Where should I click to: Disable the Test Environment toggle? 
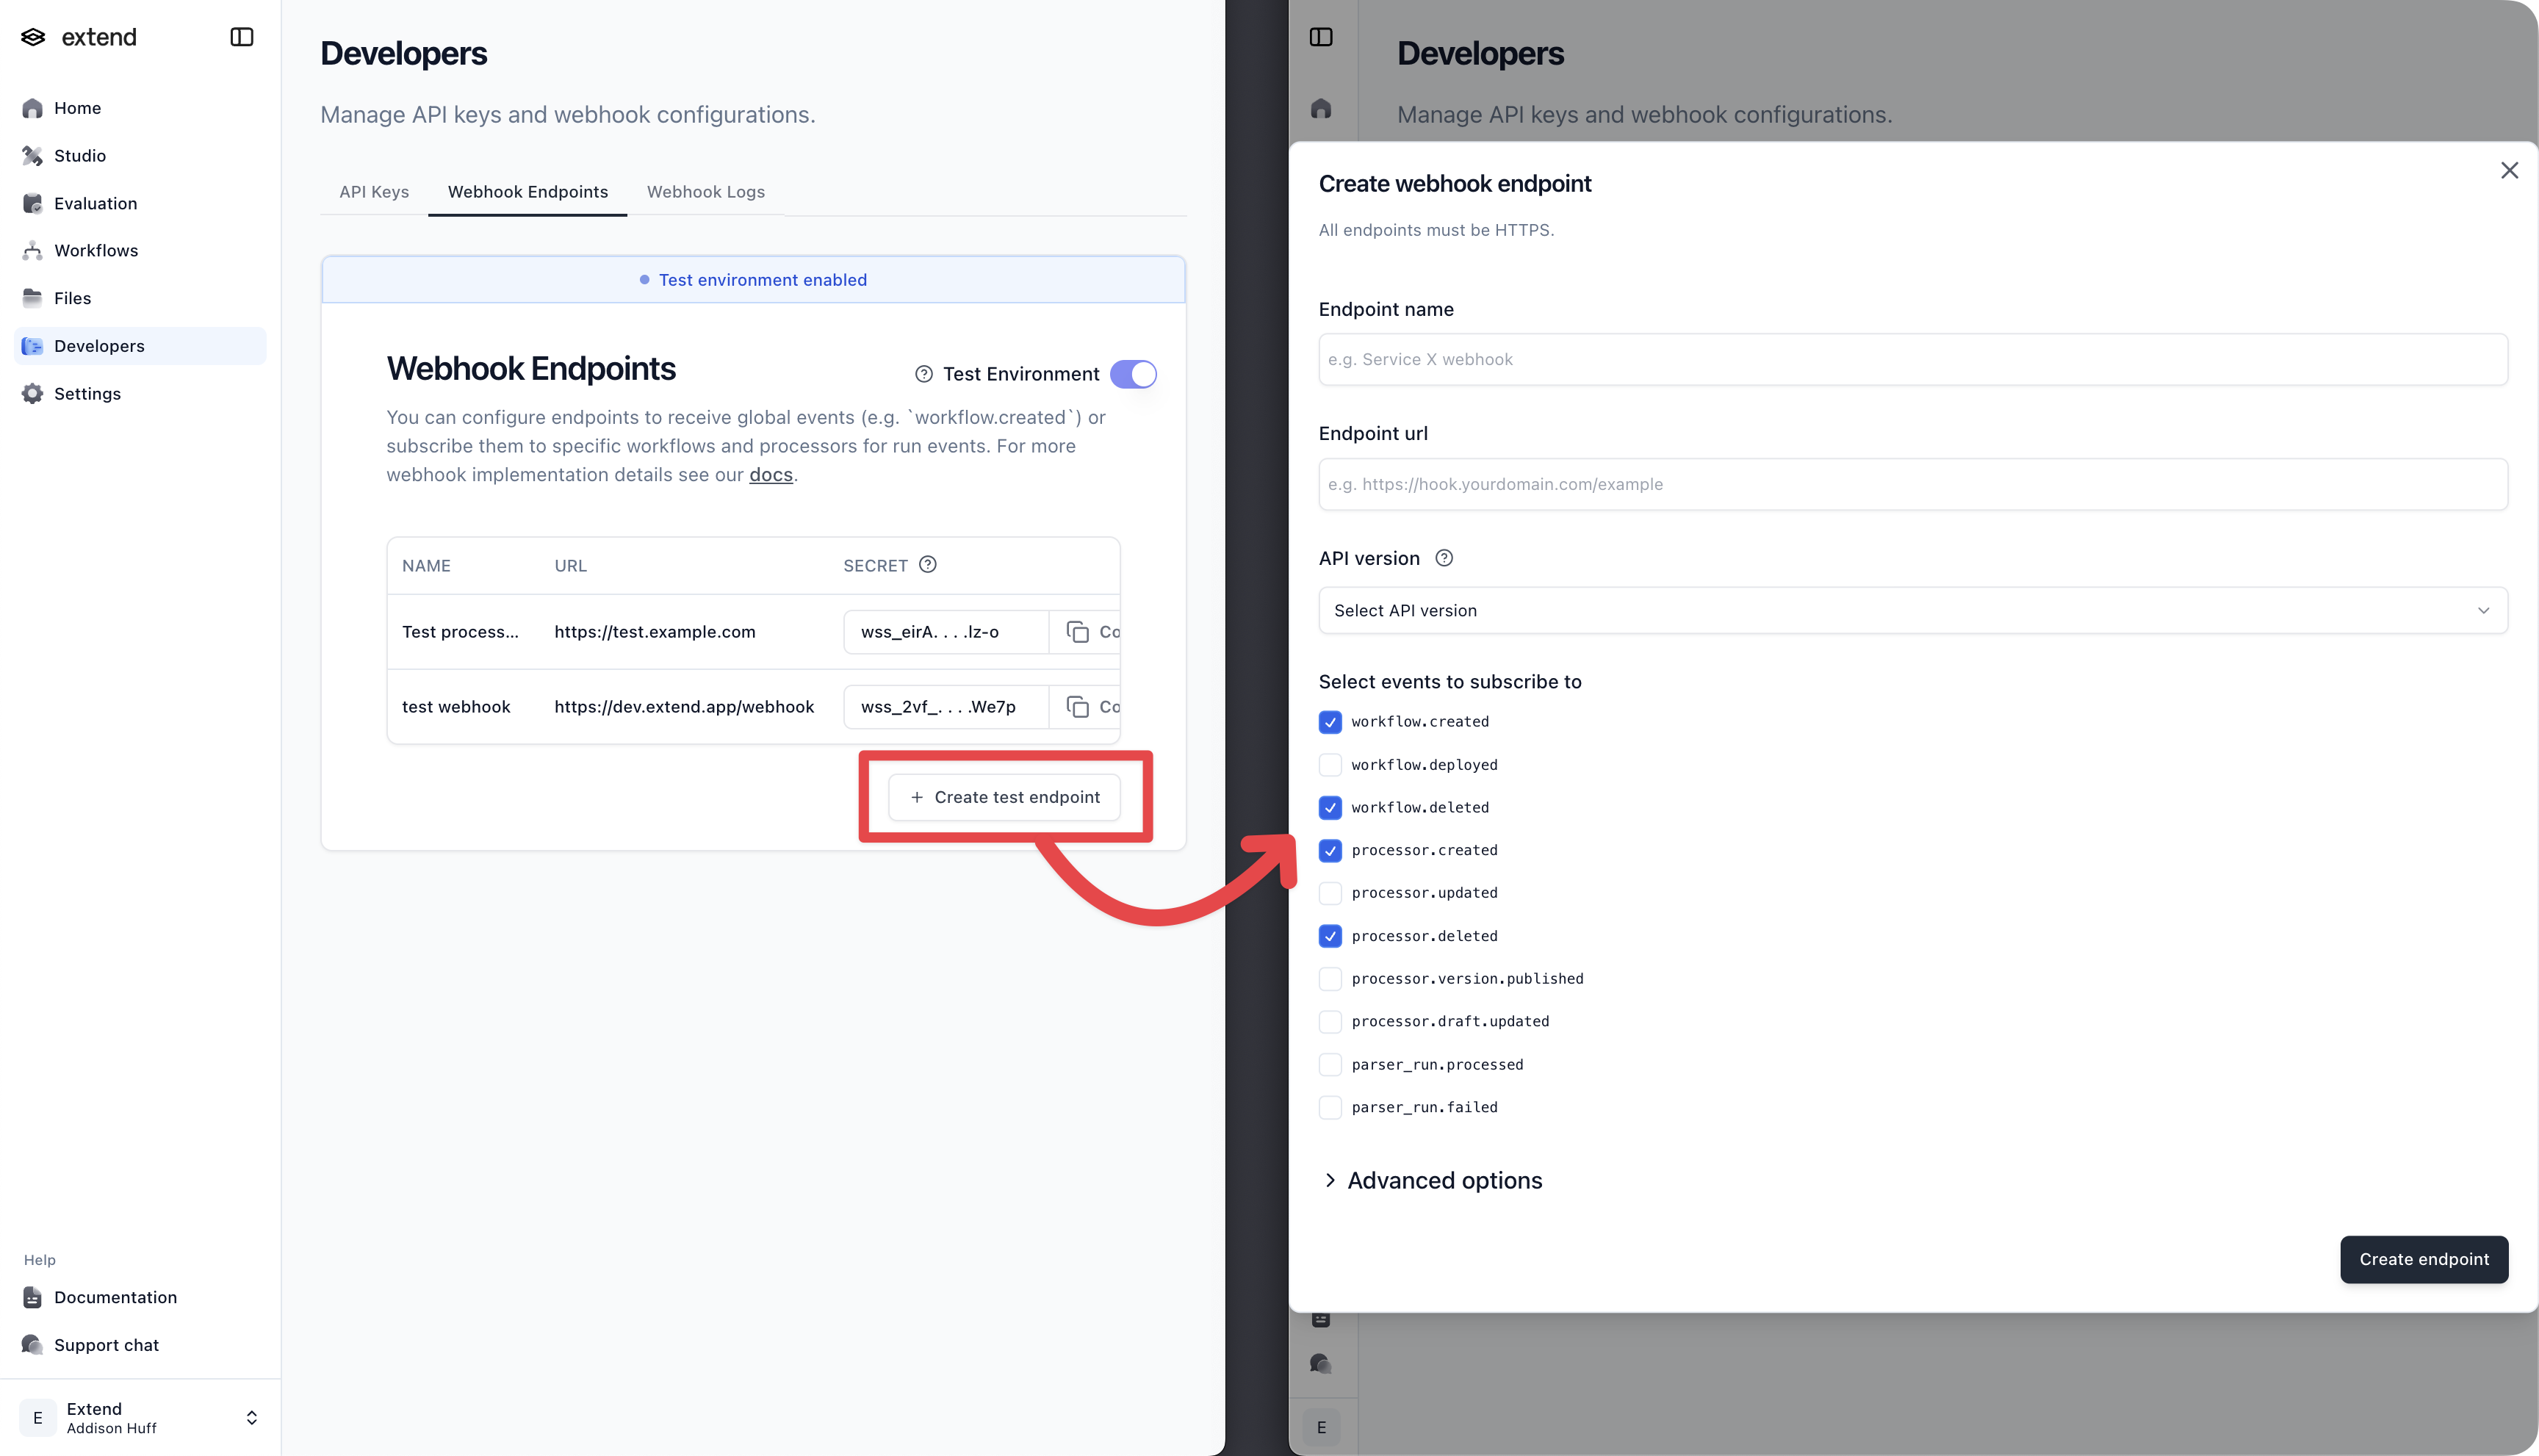1134,374
